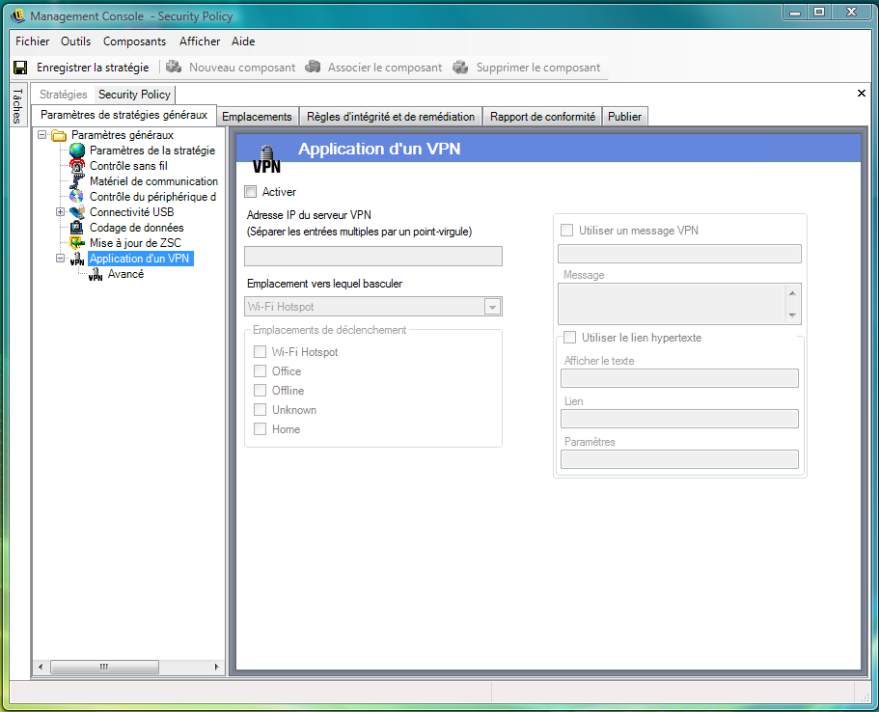The width and height of the screenshot is (879, 712).
Task: Collapse the Paramètres généraux tree node
Action: click(x=42, y=134)
